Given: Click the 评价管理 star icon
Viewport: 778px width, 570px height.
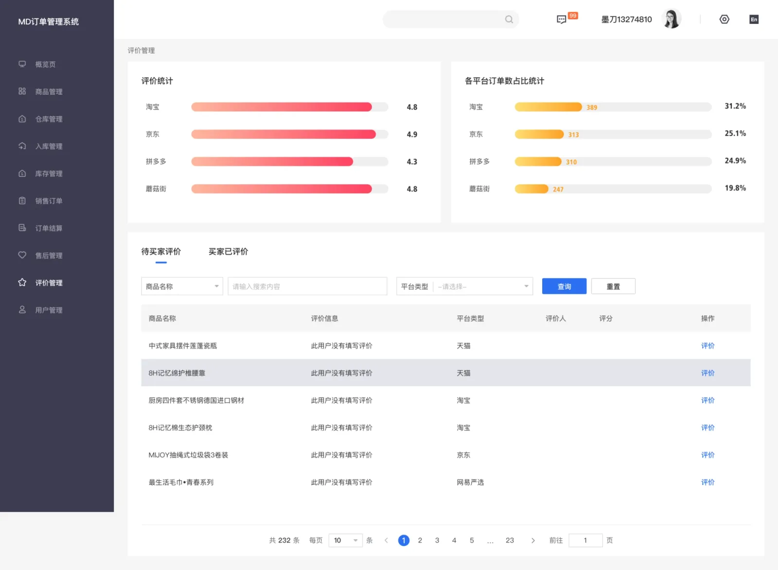Looking at the screenshot, I should pos(22,282).
